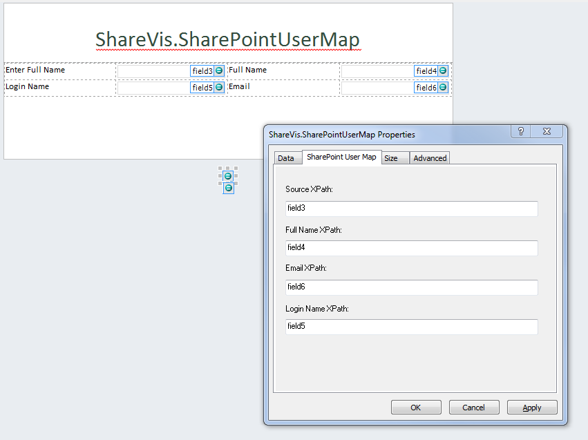Click the 'Source XPath:' label
588x440 pixels.
pyautogui.click(x=309, y=189)
